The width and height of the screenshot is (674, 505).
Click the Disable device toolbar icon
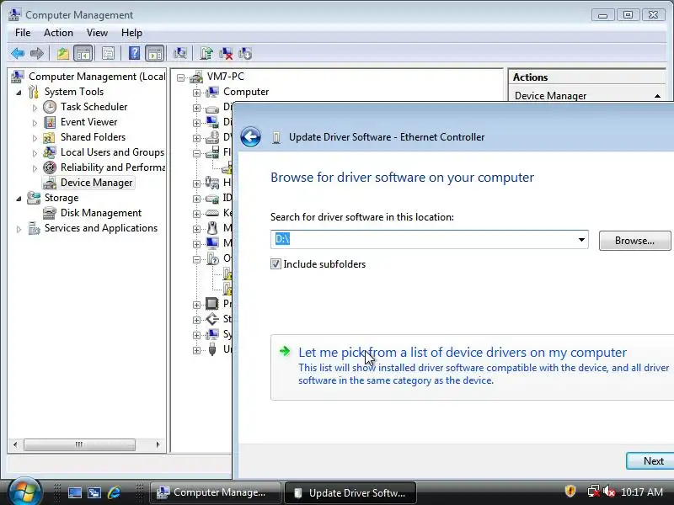click(245, 54)
